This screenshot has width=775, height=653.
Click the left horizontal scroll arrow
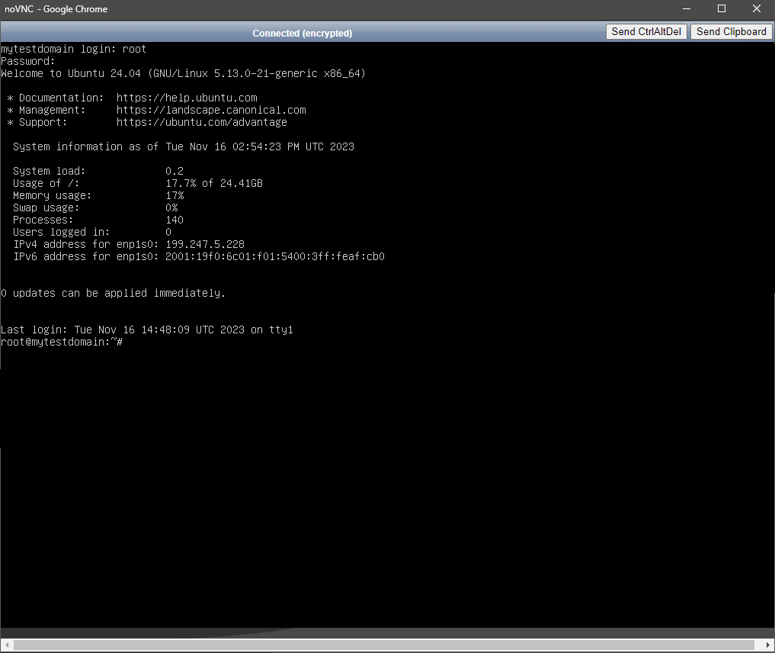(6, 644)
